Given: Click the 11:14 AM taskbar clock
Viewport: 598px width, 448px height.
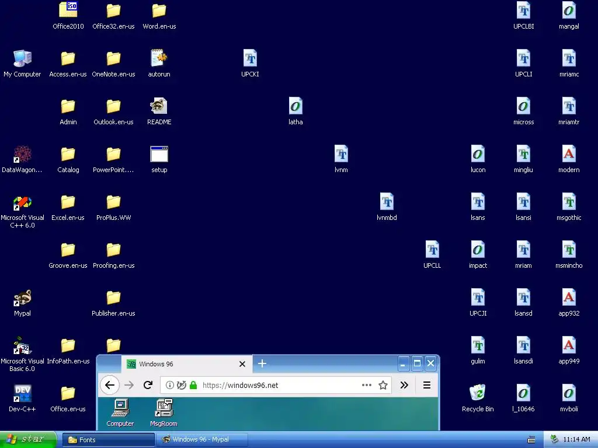Looking at the screenshot, I should tap(576, 440).
